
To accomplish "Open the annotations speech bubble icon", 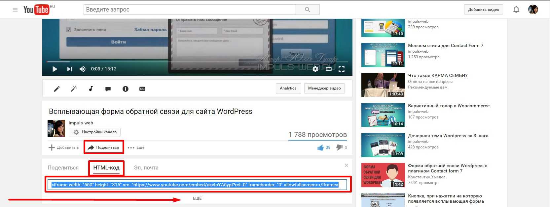I will click(108, 89).
